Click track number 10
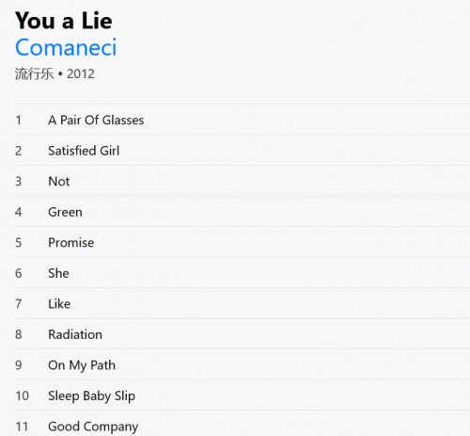This screenshot has height=436, width=470. [23, 396]
